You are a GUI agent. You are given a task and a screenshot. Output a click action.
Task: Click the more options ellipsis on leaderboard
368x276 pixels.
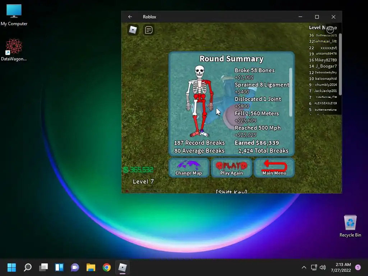(330, 29)
